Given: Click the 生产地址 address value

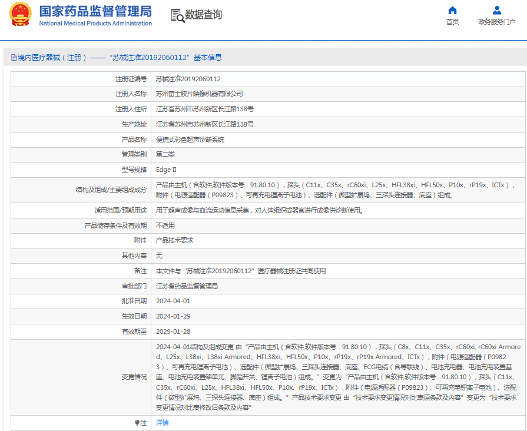Looking at the screenshot, I should pyautogui.click(x=205, y=124).
